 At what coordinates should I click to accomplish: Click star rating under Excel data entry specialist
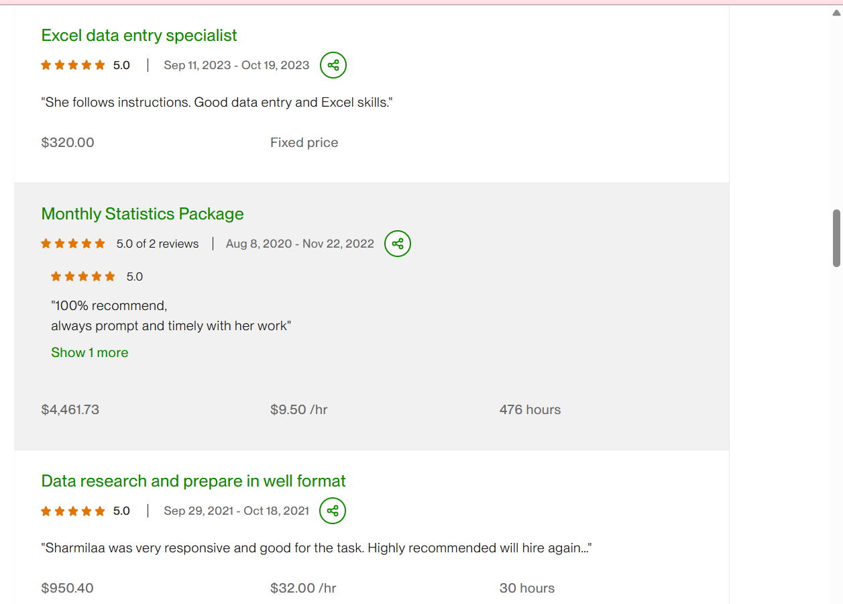[x=73, y=65]
